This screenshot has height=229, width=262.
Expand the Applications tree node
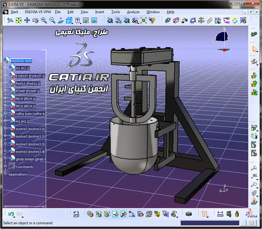click(5, 174)
